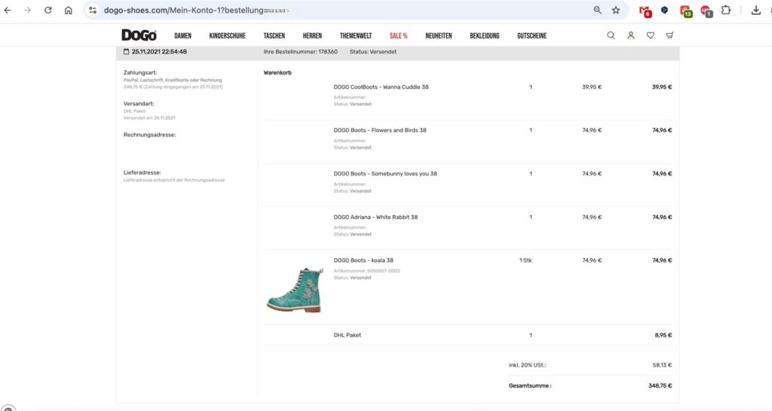772x411 pixels.
Task: Click the DHL Paket row label
Action: click(347, 335)
